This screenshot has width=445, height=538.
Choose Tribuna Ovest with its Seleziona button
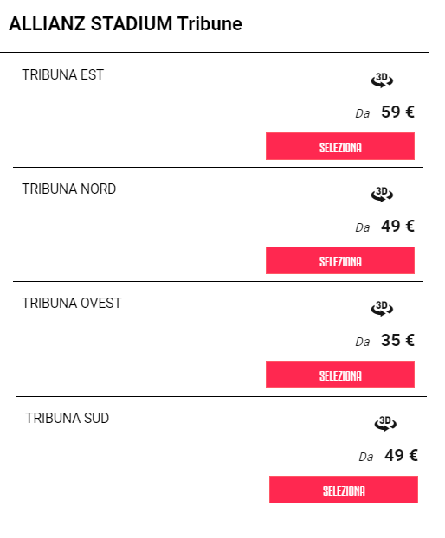[340, 375]
